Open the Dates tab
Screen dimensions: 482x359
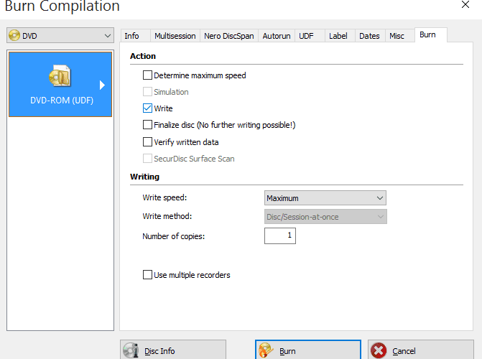(370, 36)
